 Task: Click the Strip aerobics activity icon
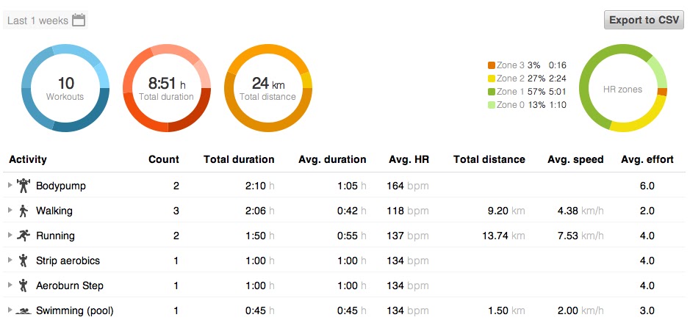pos(23,261)
